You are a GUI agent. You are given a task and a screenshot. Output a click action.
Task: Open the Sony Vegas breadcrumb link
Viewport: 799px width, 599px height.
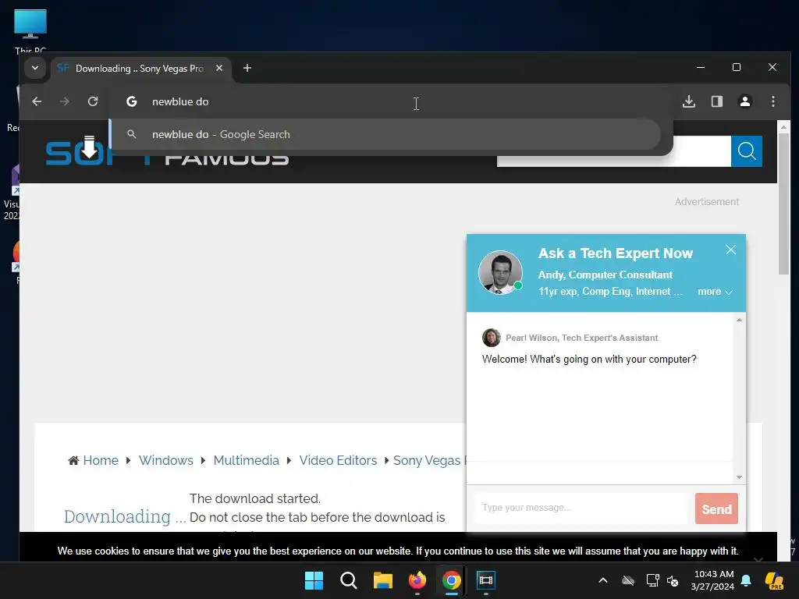(429, 460)
